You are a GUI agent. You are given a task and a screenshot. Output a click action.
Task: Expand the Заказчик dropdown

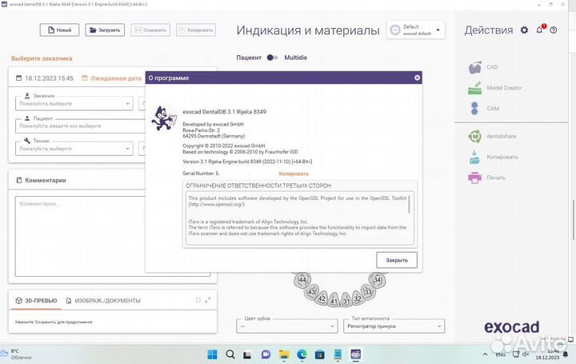point(128,103)
